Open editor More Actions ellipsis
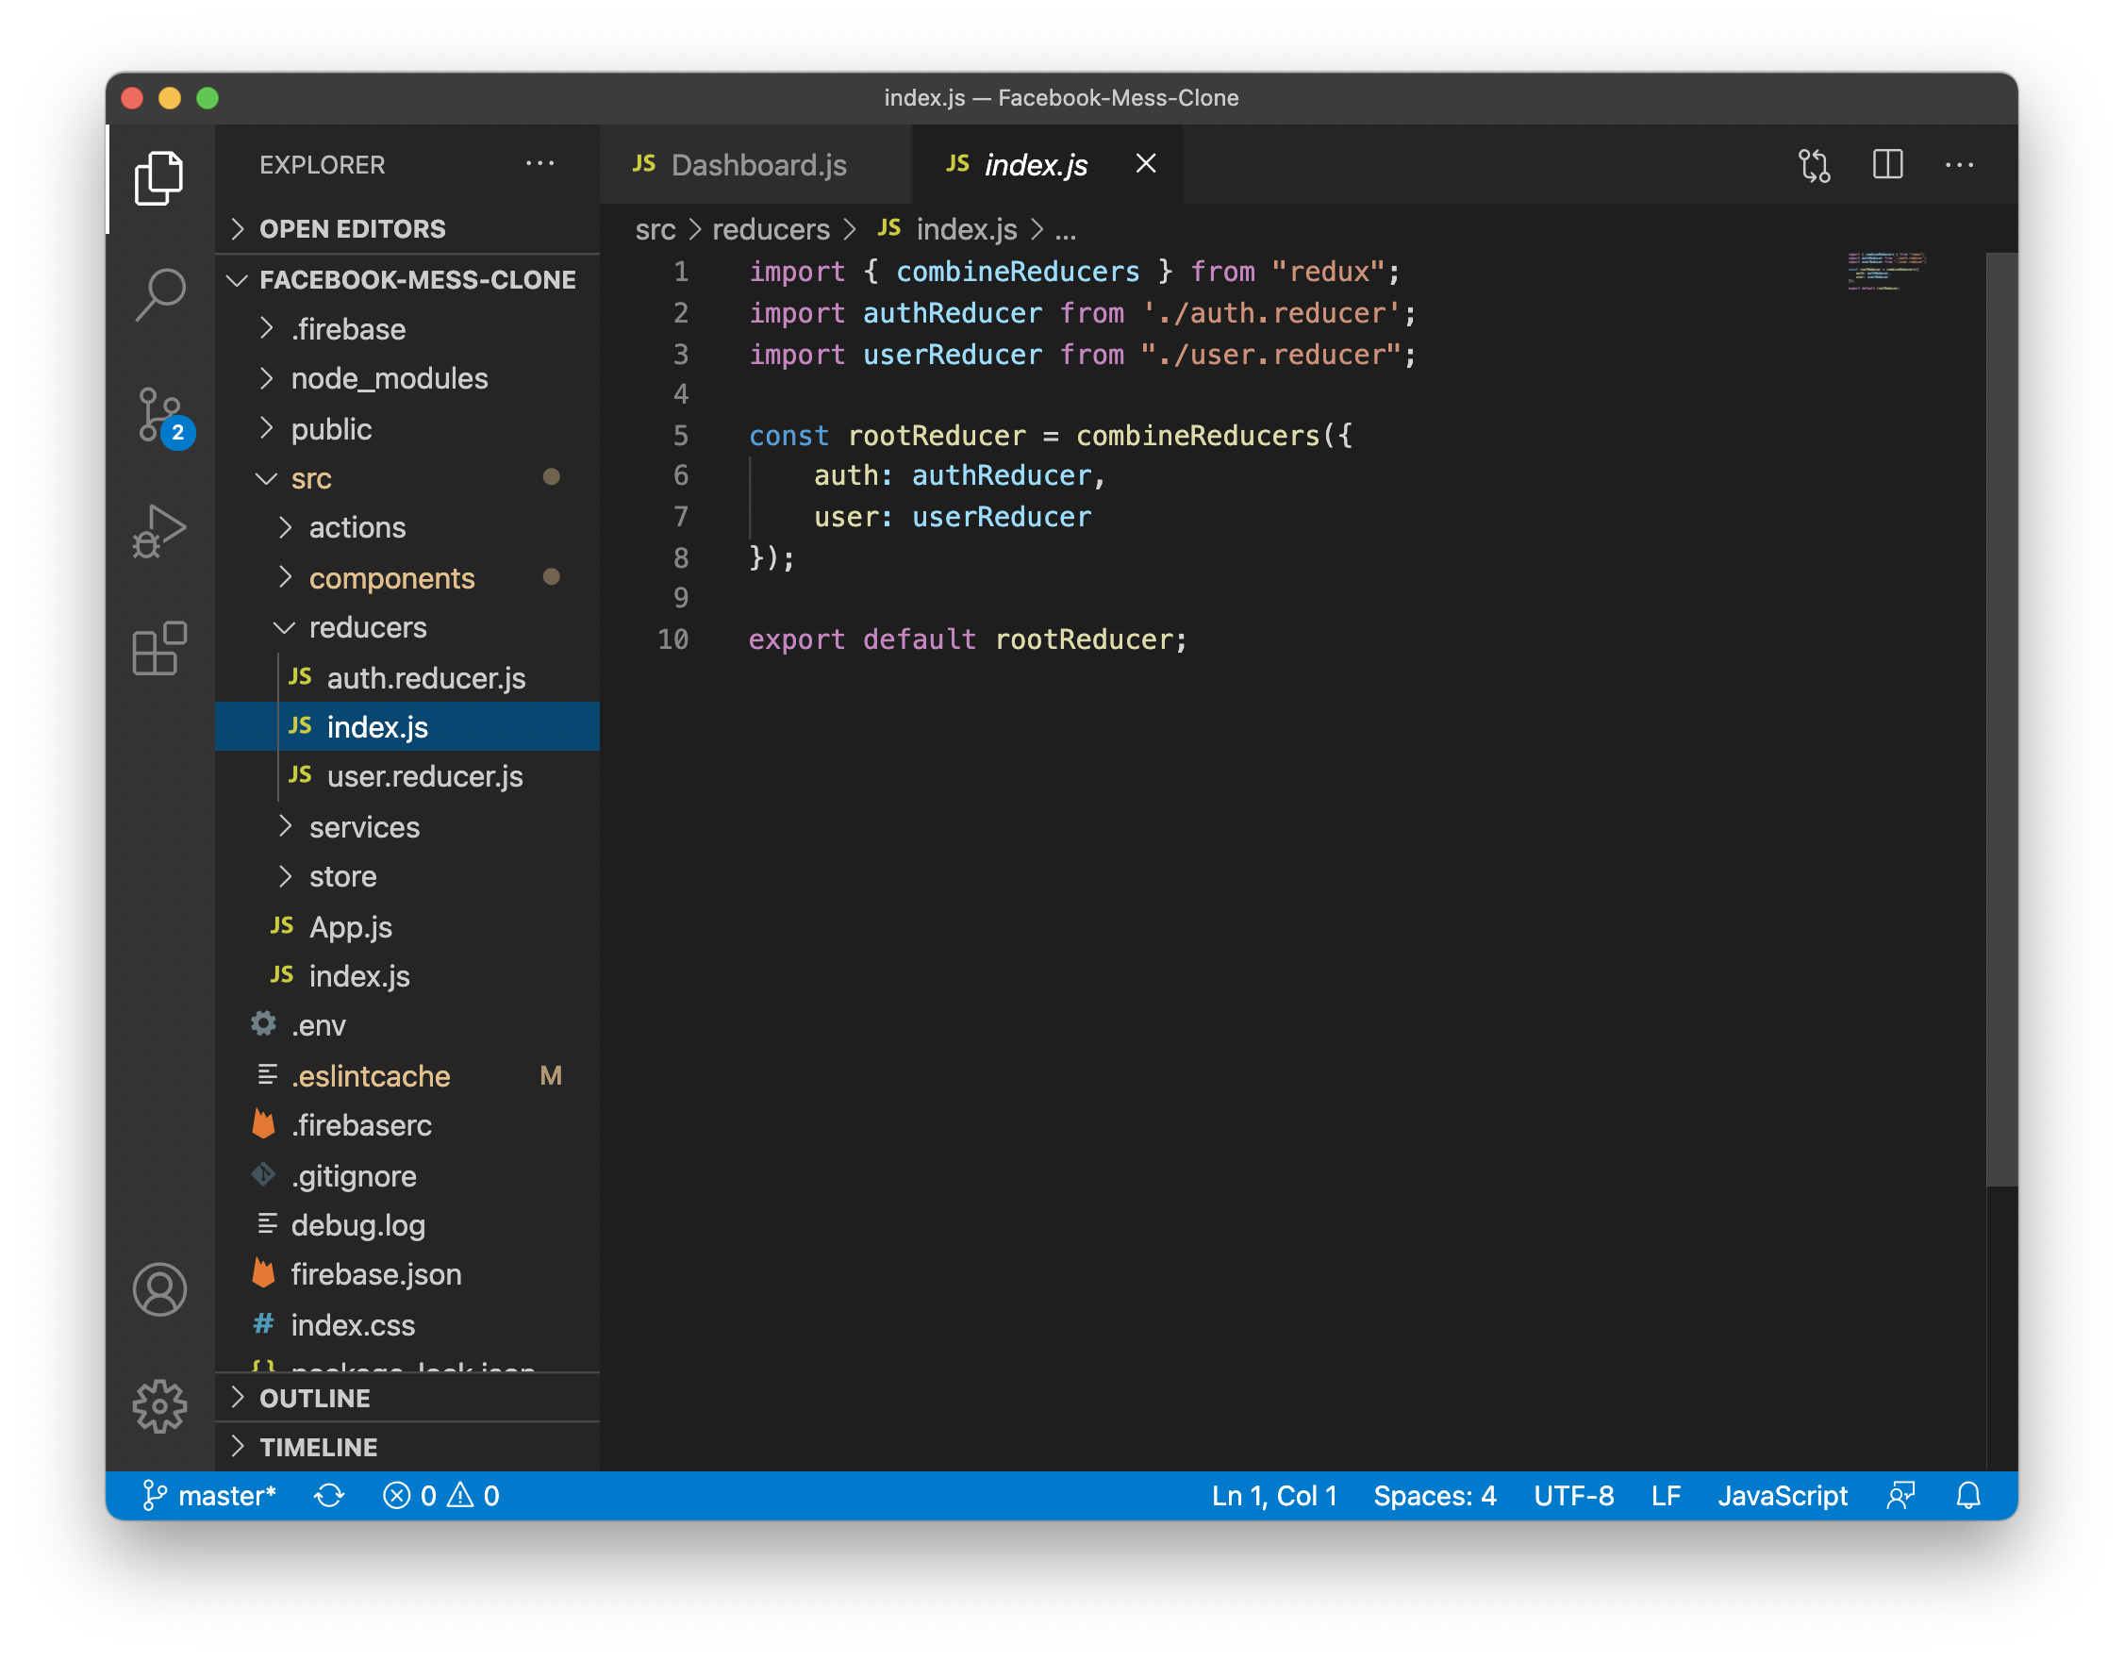This screenshot has height=1660, width=2124. 1959,164
